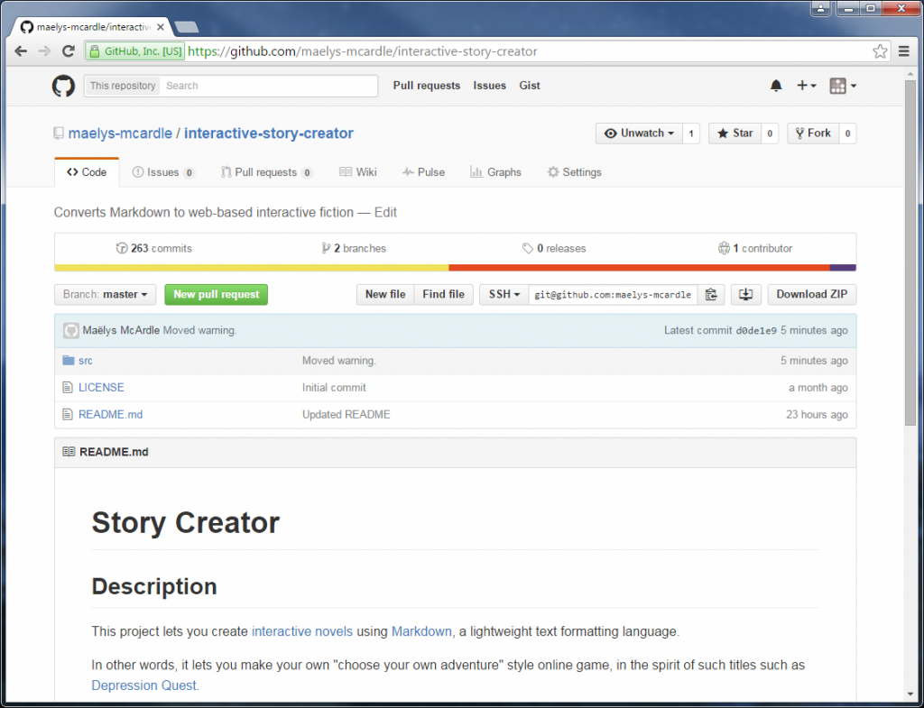Click the fork count 0

[x=848, y=133]
